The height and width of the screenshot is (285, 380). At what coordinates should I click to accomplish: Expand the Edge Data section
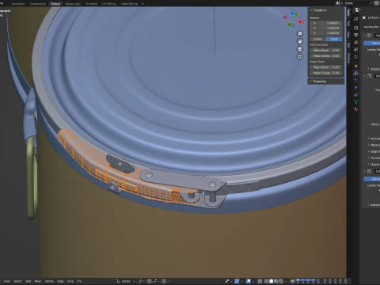click(x=374, y=151)
